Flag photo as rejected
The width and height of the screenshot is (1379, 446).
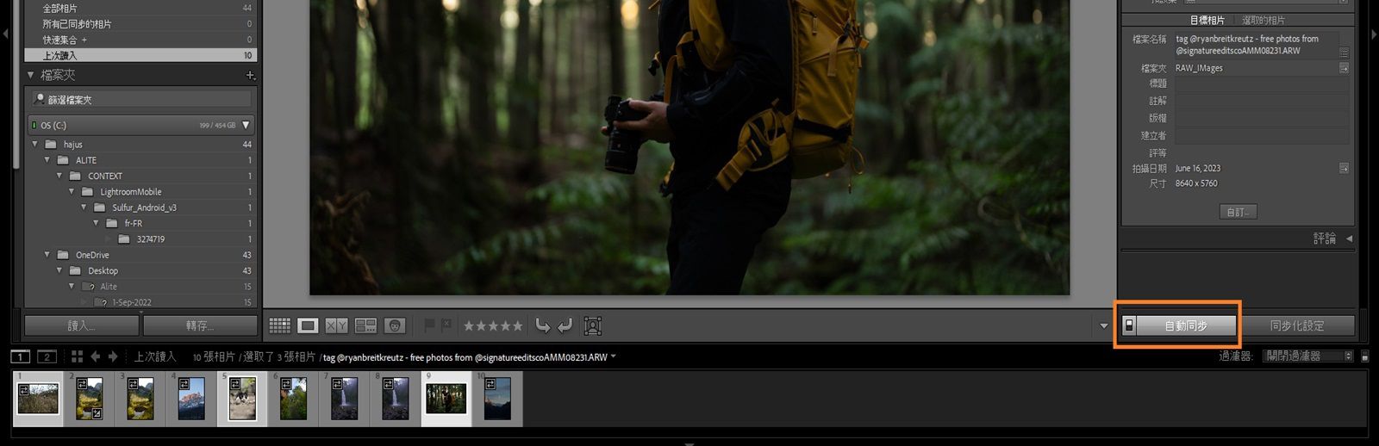tap(446, 325)
